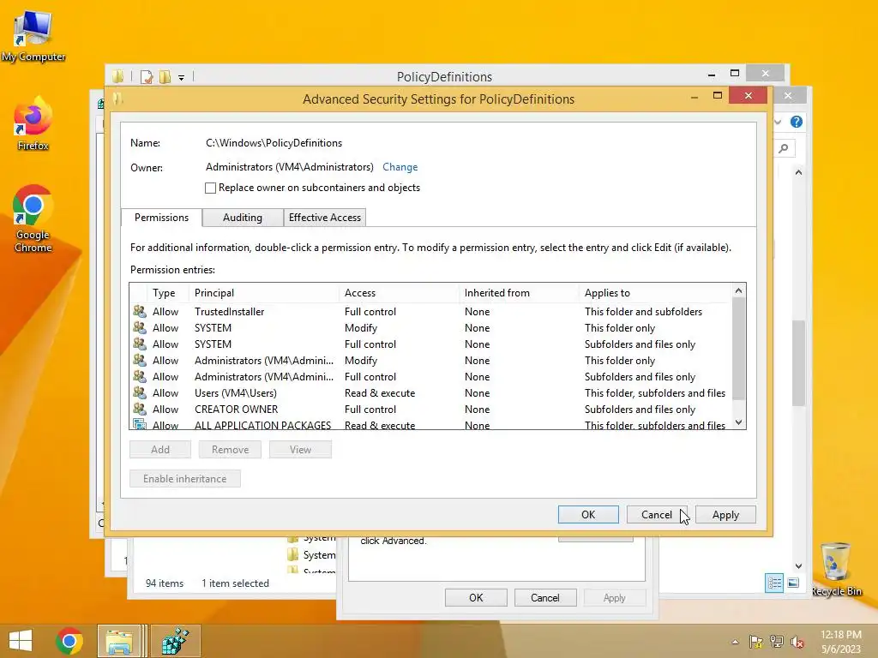Select the CREATOR OWNER principal name
Image resolution: width=878 pixels, height=658 pixels.
237,409
